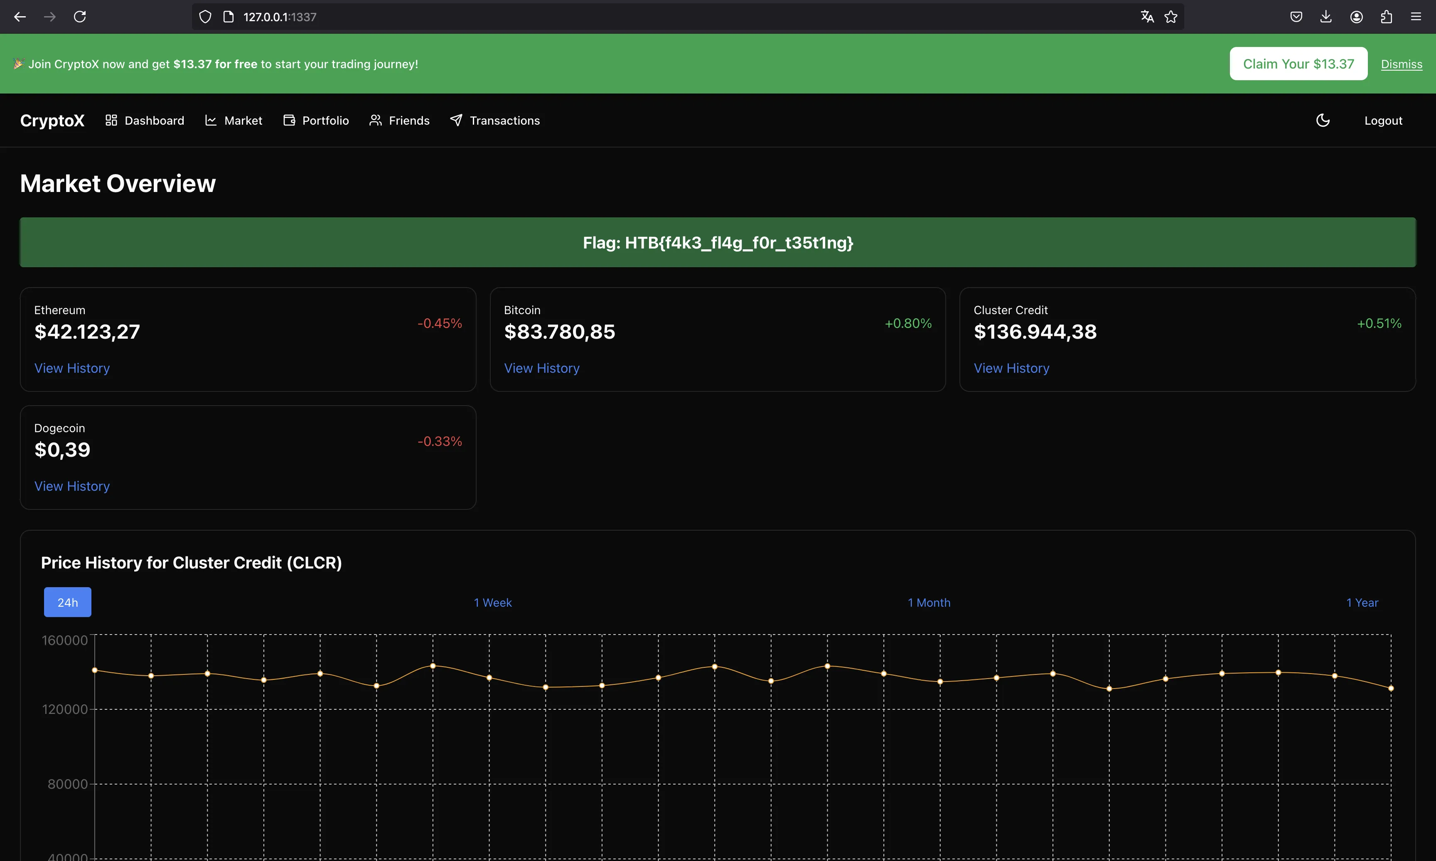
Task: Click Bitcoin price $83.780,85
Action: point(560,331)
